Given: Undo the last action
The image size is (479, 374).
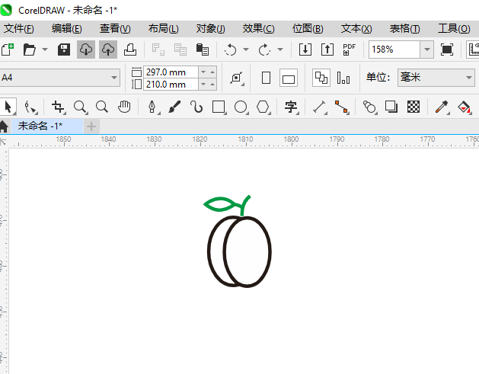Looking at the screenshot, I should coord(230,50).
